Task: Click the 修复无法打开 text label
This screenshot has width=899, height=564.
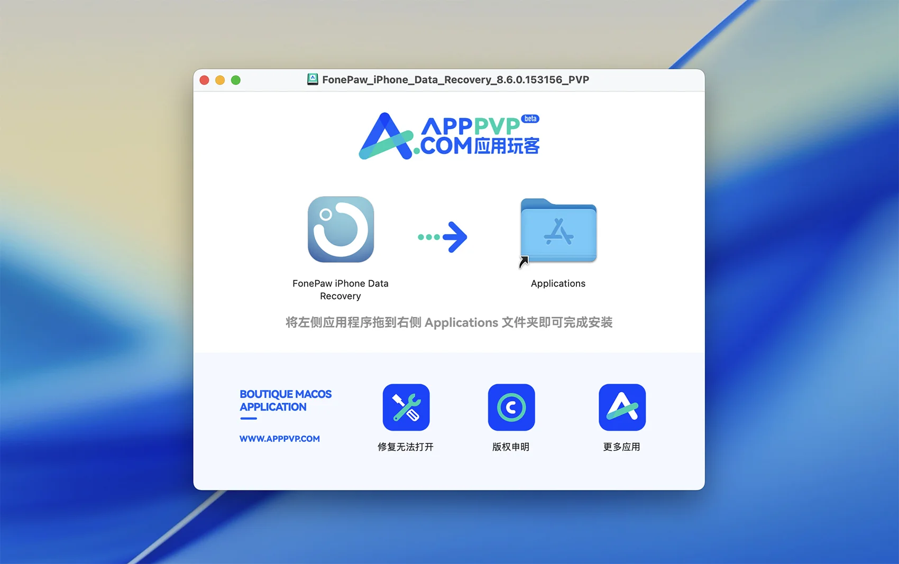Action: point(406,447)
